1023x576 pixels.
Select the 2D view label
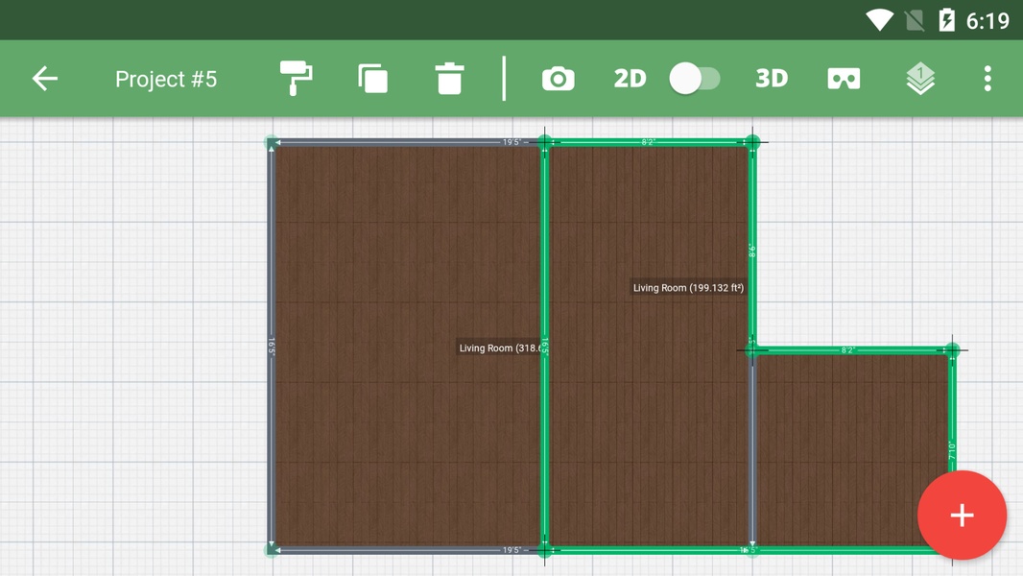point(630,79)
